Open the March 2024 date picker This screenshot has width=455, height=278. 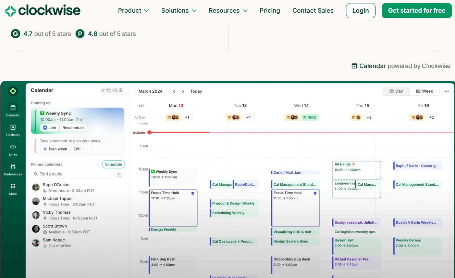[150, 91]
